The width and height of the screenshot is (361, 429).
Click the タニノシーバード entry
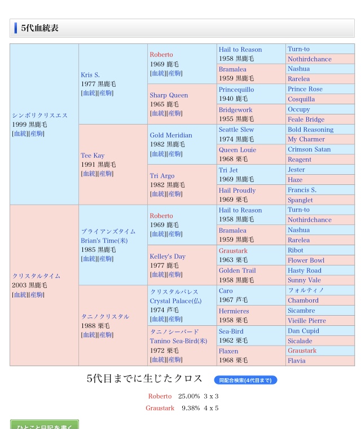coord(174,331)
